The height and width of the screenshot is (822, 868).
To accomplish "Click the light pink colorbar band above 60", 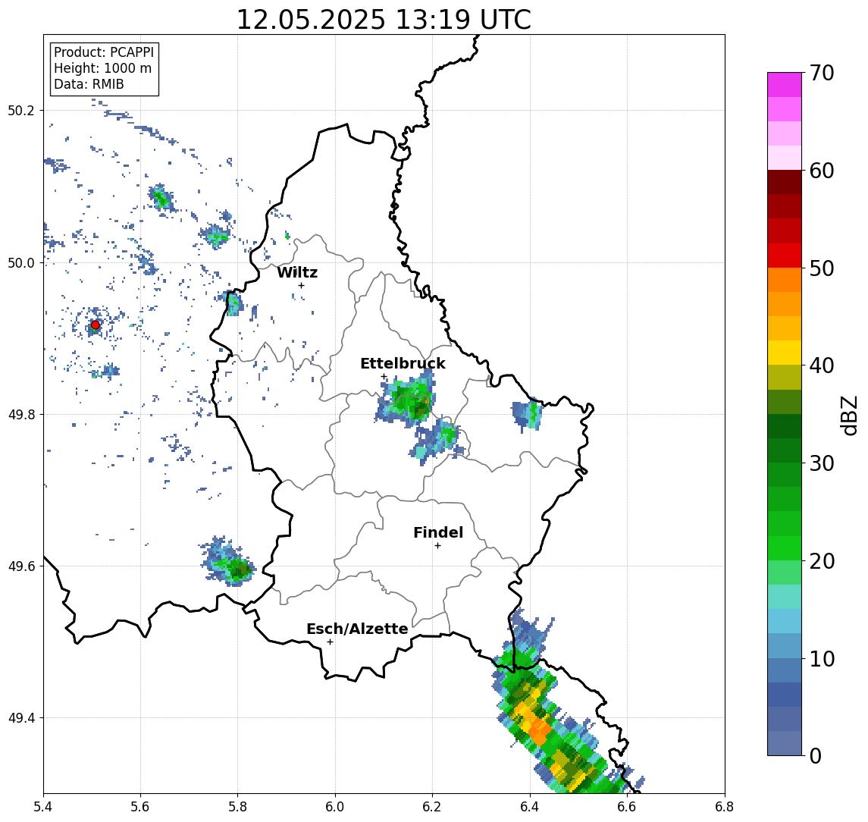I will (785, 158).
